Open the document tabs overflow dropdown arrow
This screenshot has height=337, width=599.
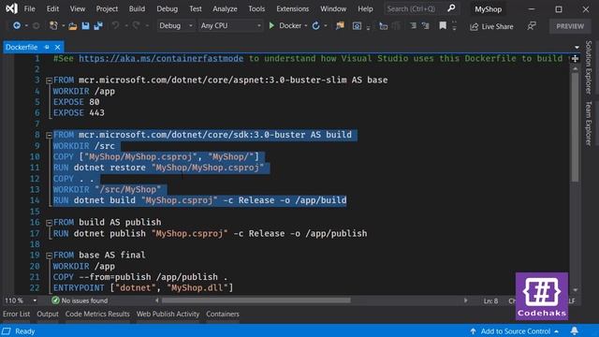click(577, 48)
